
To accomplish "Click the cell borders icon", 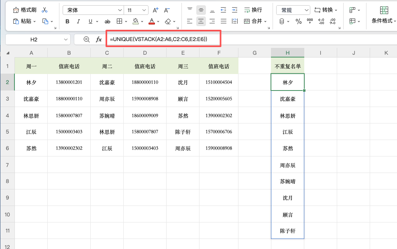I will (120, 21).
